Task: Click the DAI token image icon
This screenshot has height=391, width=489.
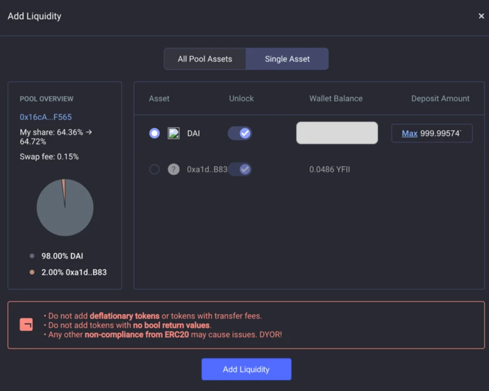Action: pyautogui.click(x=173, y=133)
